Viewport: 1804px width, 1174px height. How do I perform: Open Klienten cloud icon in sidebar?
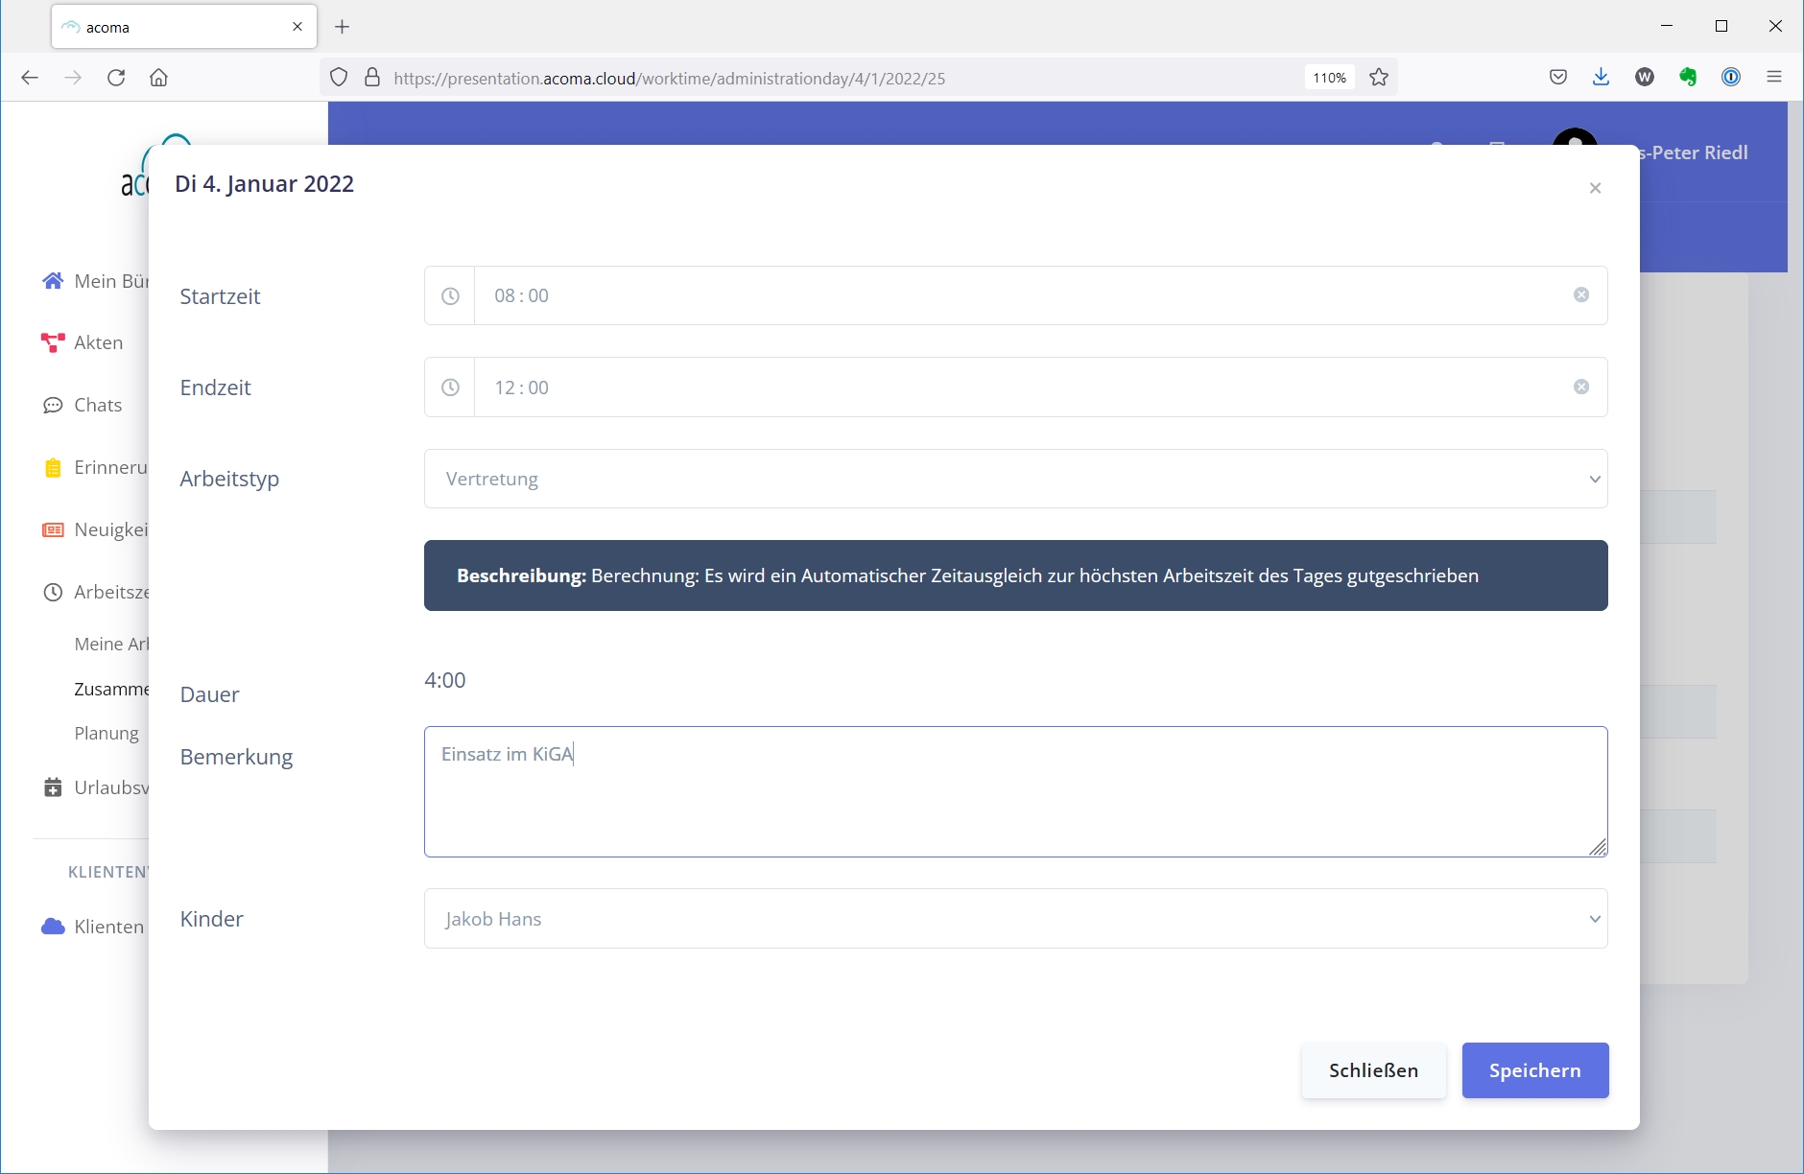tap(53, 927)
